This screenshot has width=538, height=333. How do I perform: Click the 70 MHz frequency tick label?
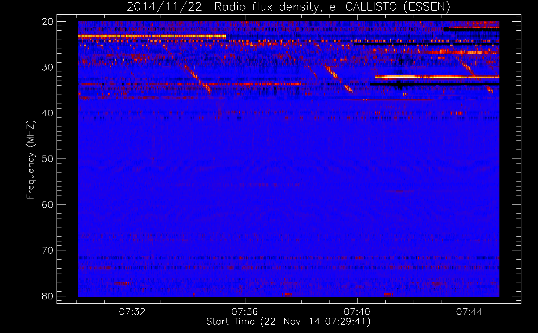(x=48, y=250)
